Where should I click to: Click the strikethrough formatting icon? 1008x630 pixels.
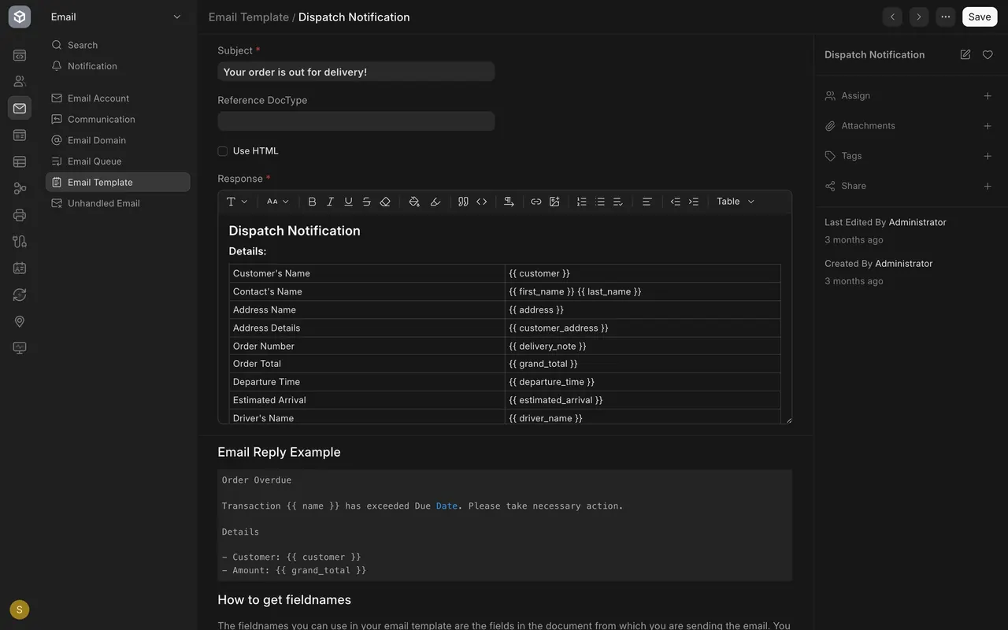(366, 202)
